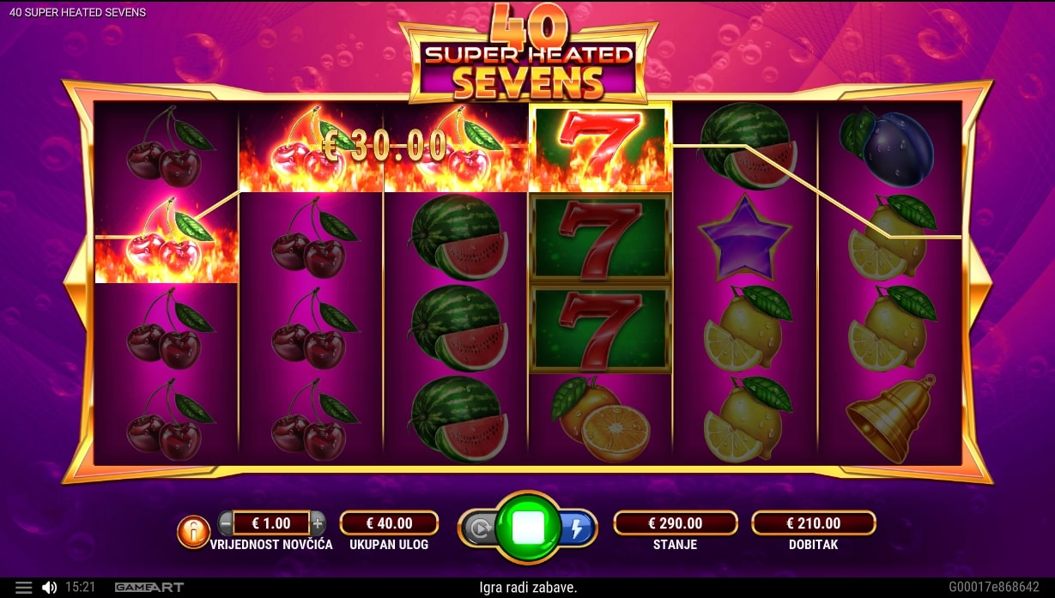Open the orange info paytable button

[x=193, y=532]
